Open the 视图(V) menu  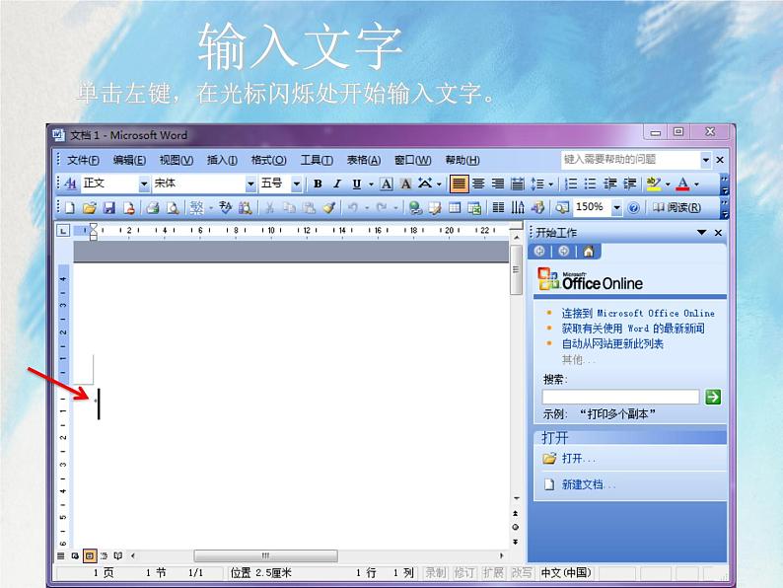(x=177, y=161)
